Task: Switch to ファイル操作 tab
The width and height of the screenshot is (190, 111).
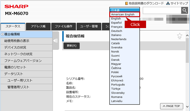Action: [64, 27]
